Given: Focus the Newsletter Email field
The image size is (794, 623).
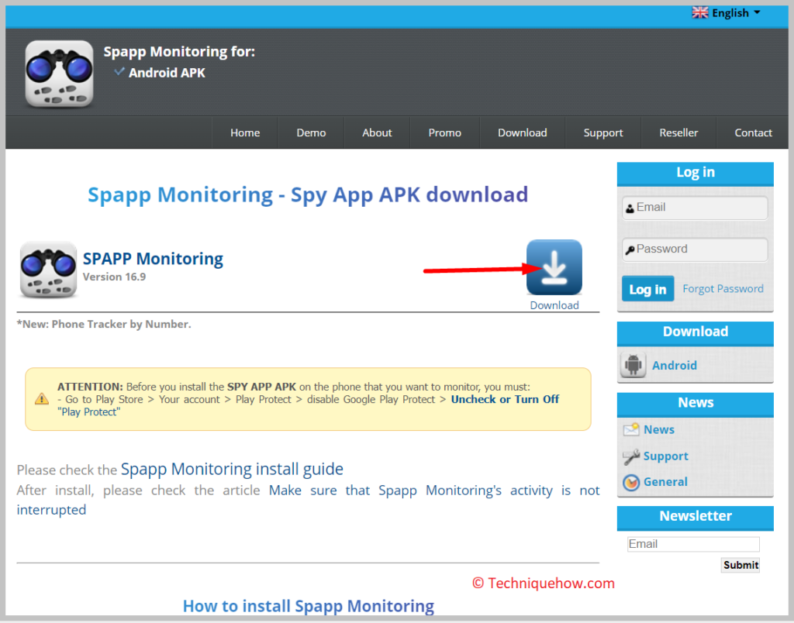Looking at the screenshot, I should point(693,544).
